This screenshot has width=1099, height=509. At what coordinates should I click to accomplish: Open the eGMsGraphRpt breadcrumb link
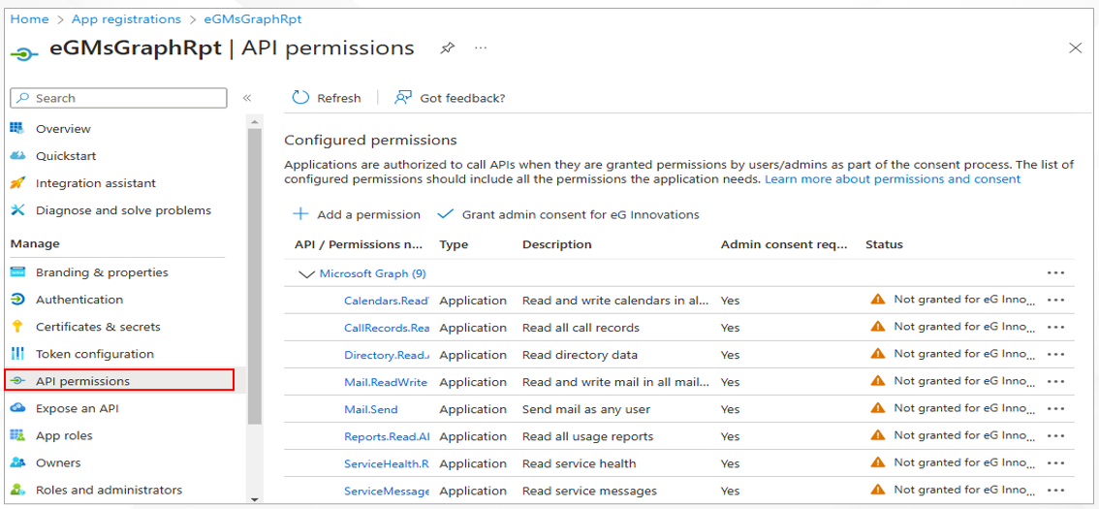(252, 19)
